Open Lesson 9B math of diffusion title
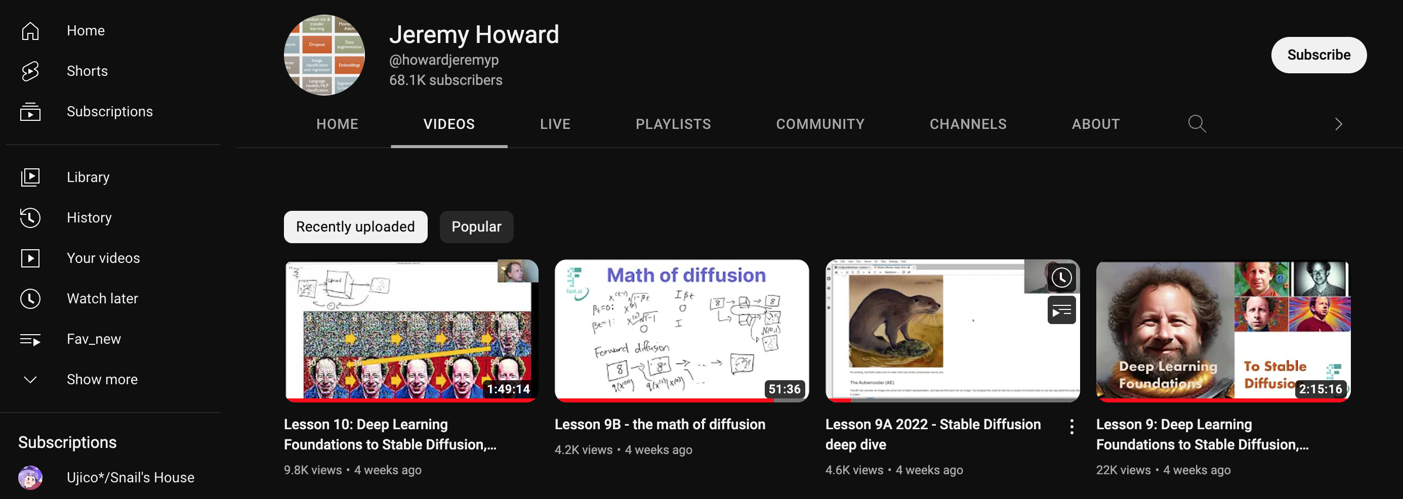 pyautogui.click(x=659, y=425)
